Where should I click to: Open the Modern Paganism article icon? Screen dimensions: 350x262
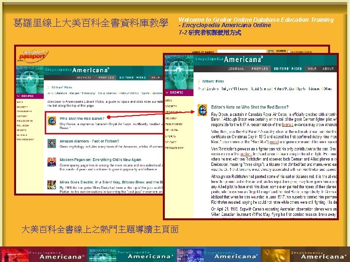tap(52, 162)
